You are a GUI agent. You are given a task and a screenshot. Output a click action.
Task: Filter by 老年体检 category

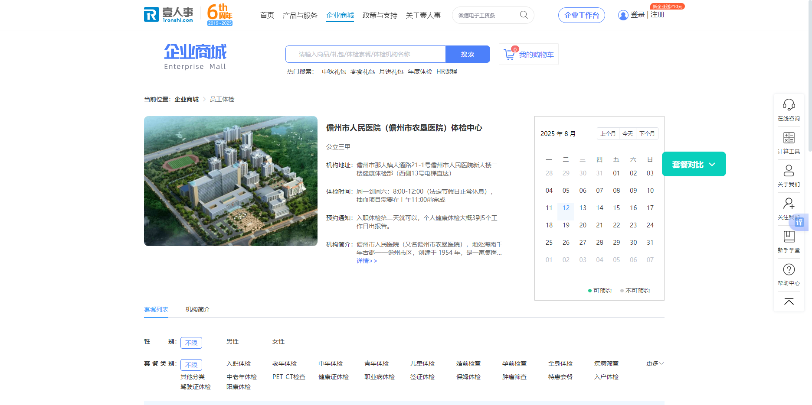coord(285,363)
